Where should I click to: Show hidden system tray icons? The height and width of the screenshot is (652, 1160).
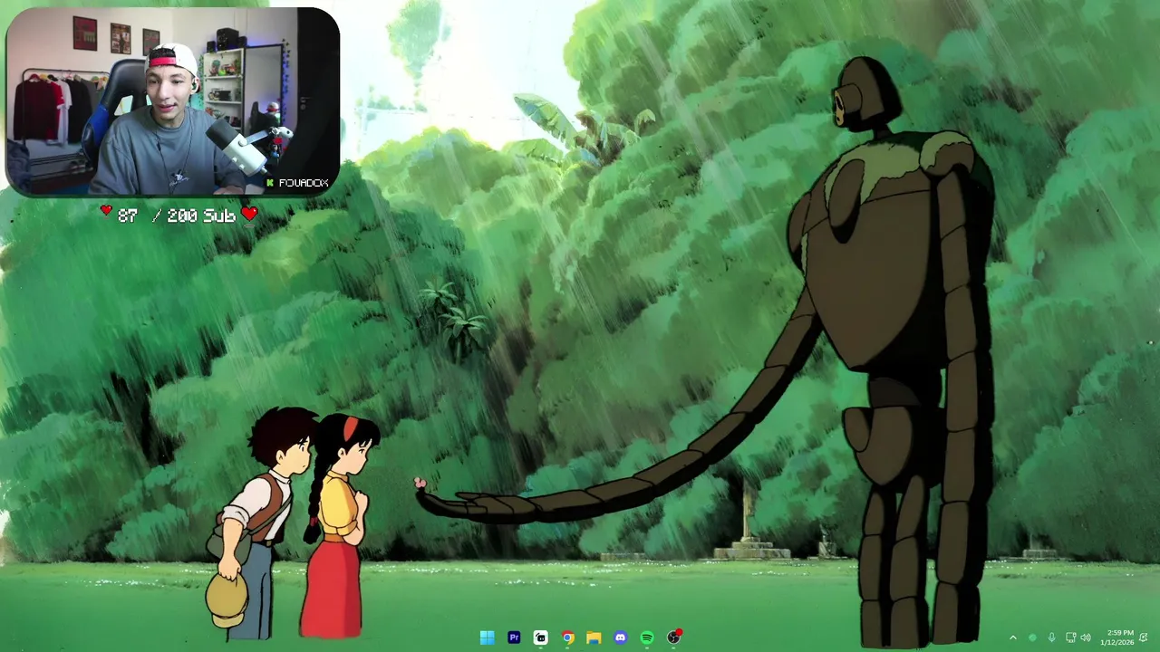1013,638
